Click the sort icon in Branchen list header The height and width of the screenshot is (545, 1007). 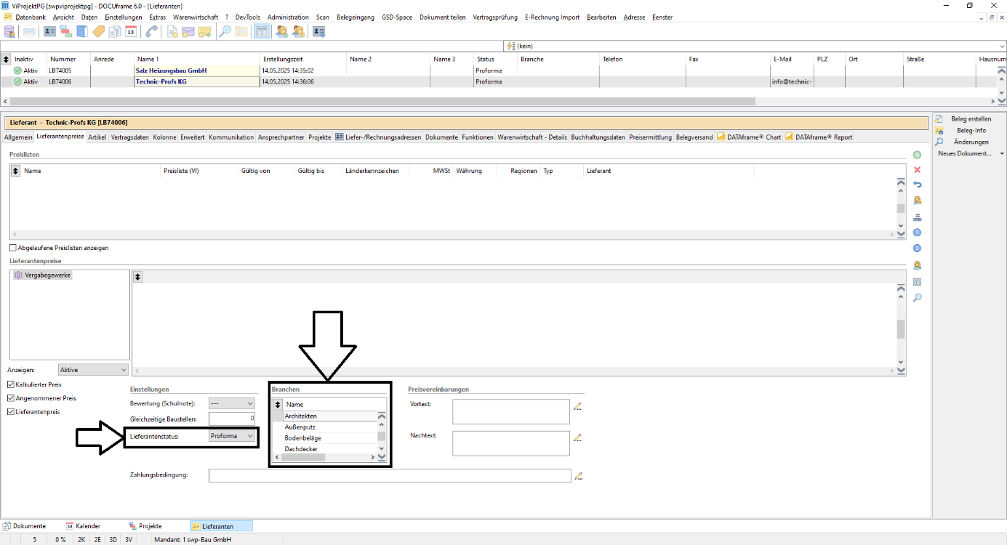(x=277, y=404)
